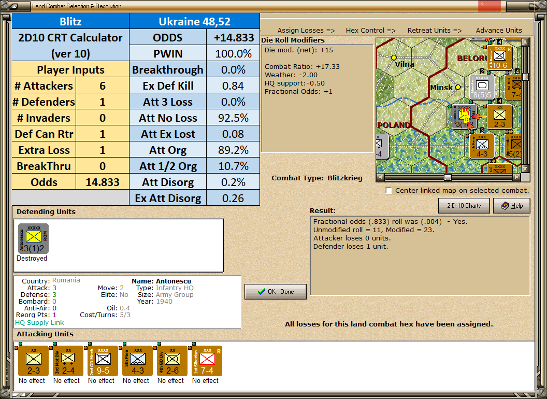
Task: Click the Att 1/2 Org value 10.7%
Action: point(233,166)
